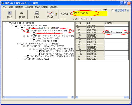
Task: Maximize the 部品の結合関係の表示 window
Action: (125, 3)
